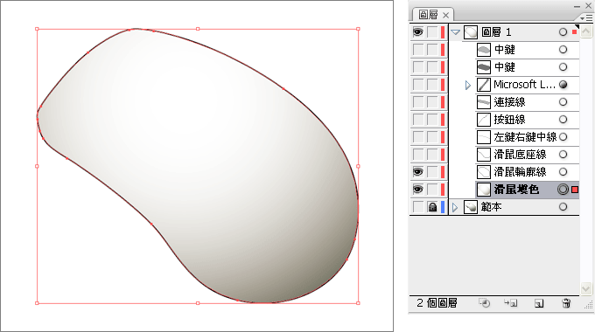Click target circle of Microsoft L... group
Image resolution: width=595 pixels, height=332 pixels.
coord(563,85)
